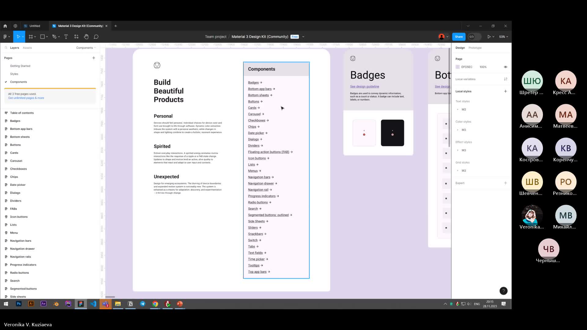The width and height of the screenshot is (587, 330).
Task: Open the 53% zoom dropdown
Action: 504,37
